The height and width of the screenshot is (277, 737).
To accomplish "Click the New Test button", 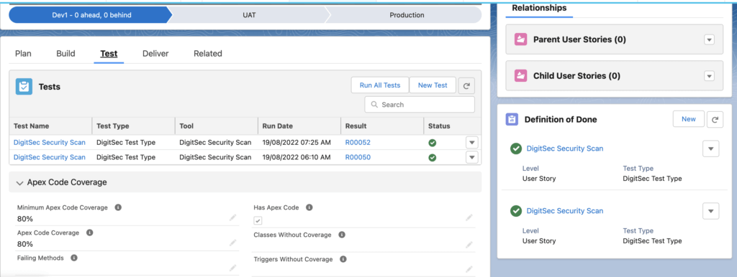I will 433,85.
